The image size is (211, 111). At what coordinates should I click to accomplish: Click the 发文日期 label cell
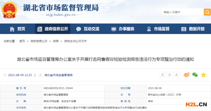(125, 88)
